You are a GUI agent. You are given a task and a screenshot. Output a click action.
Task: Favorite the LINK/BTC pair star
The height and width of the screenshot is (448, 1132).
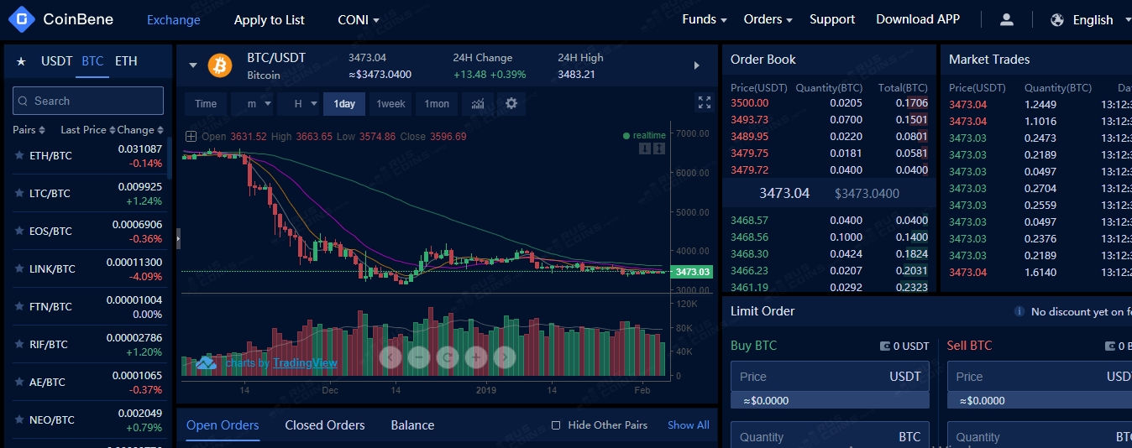coord(18,268)
